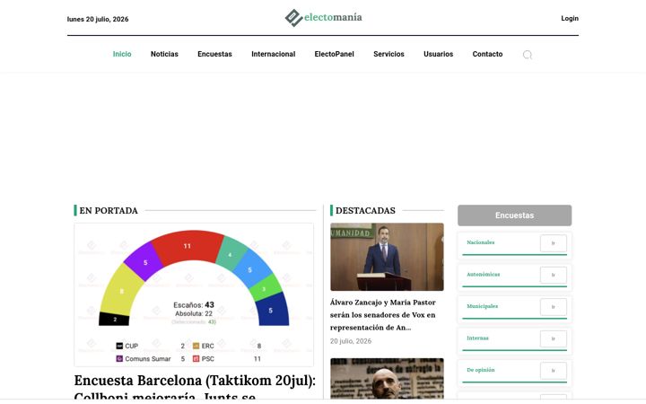Click the 'Escaños: 43' label in chart

coord(194,305)
